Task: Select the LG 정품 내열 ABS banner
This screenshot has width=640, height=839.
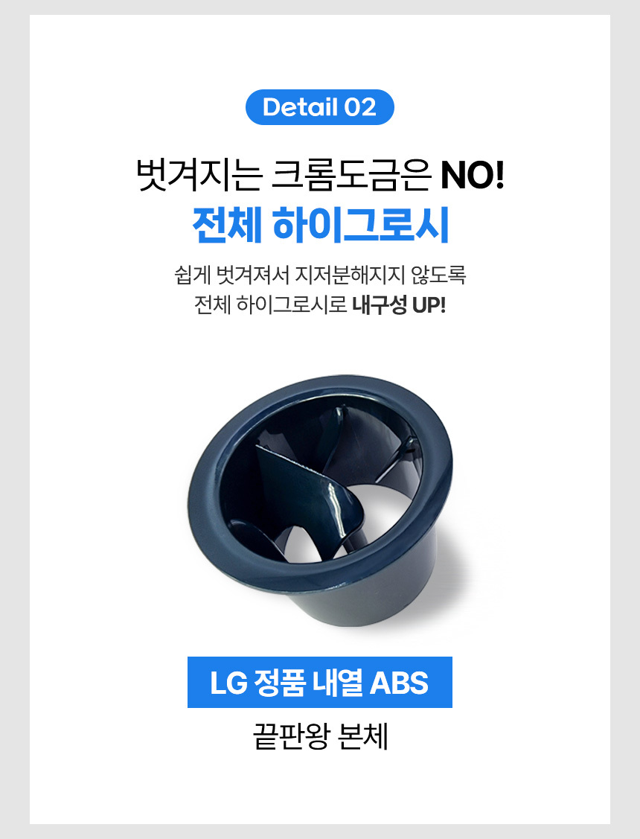Action: (320, 682)
